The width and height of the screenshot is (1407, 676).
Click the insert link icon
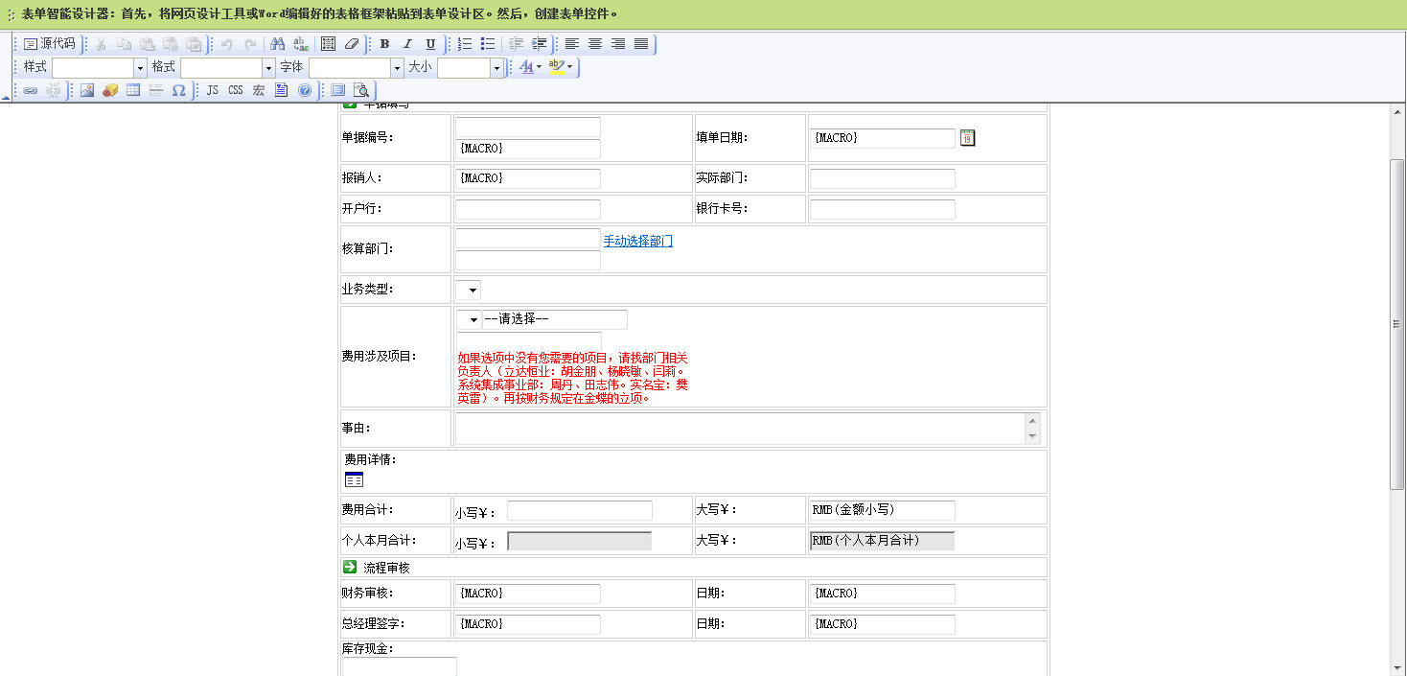coord(31,91)
